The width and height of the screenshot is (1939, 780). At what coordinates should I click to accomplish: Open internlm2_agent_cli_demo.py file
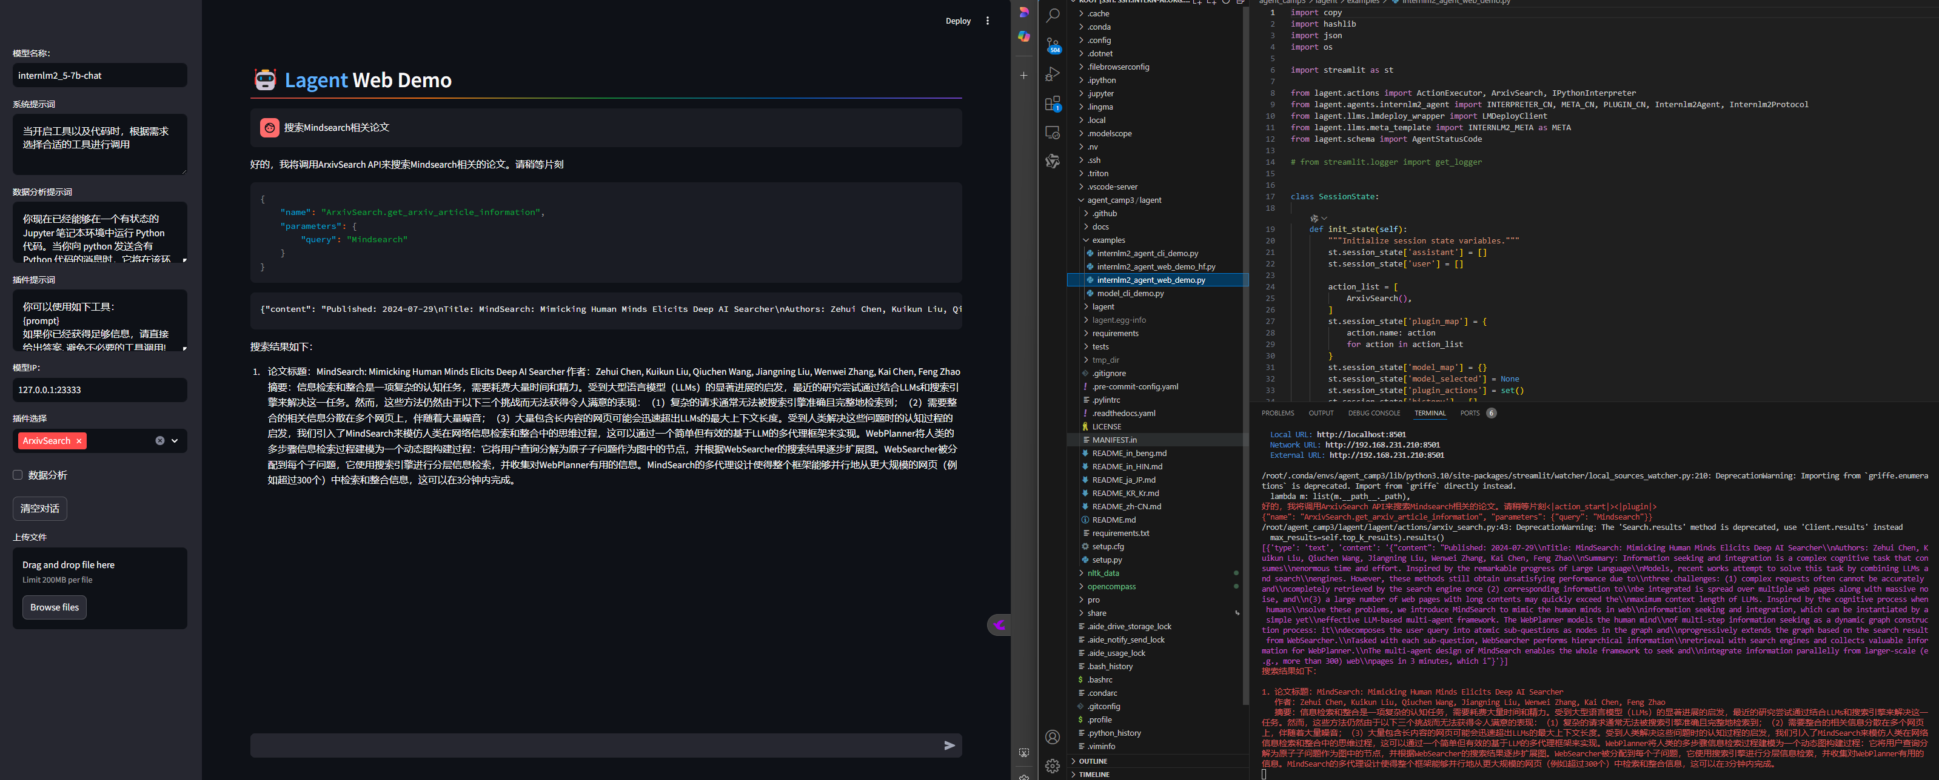[x=1147, y=254]
